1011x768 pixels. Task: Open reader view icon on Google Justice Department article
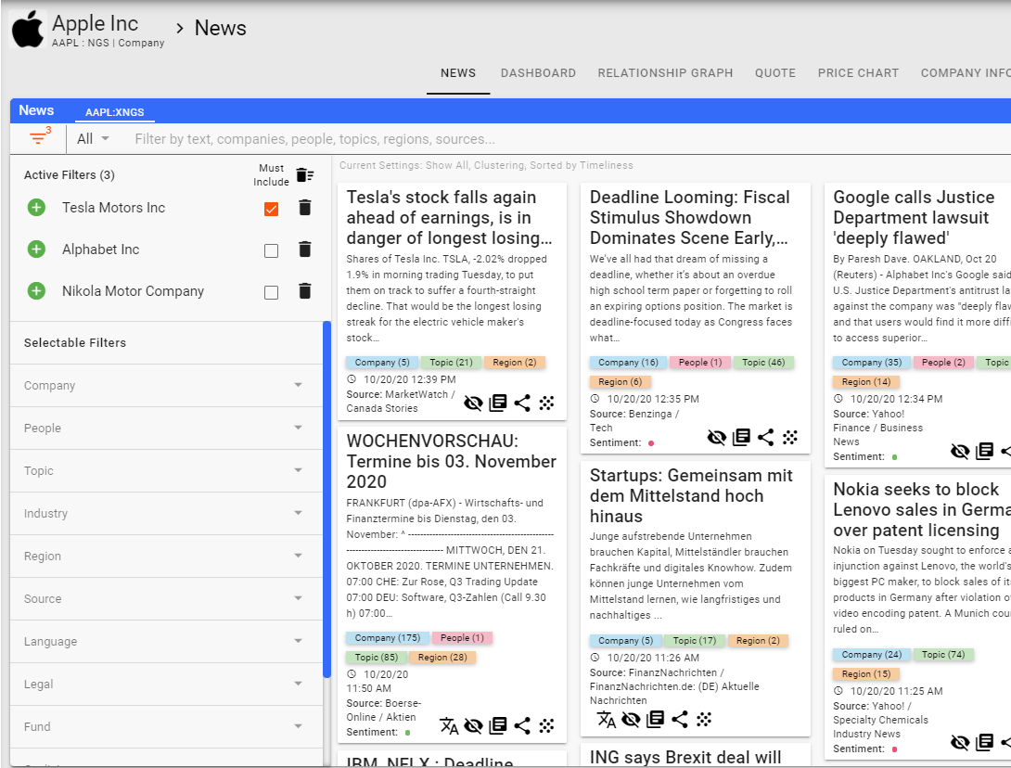point(984,452)
